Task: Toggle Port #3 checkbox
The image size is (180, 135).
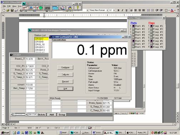Action: coord(133,32)
